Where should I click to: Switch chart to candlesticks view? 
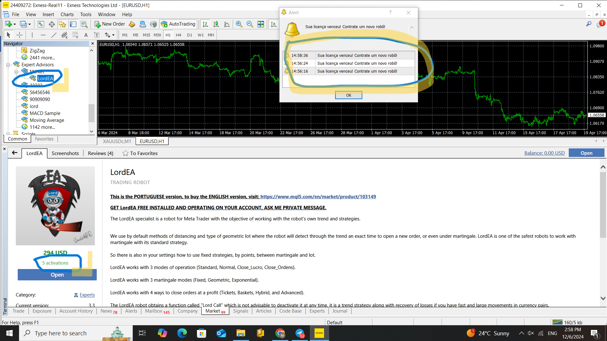point(216,24)
